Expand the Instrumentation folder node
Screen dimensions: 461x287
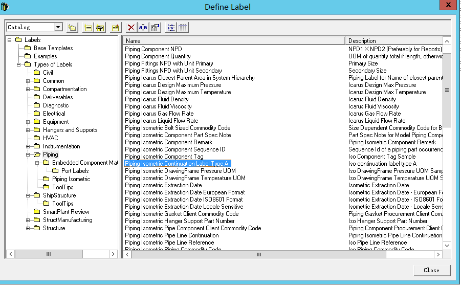click(28, 146)
